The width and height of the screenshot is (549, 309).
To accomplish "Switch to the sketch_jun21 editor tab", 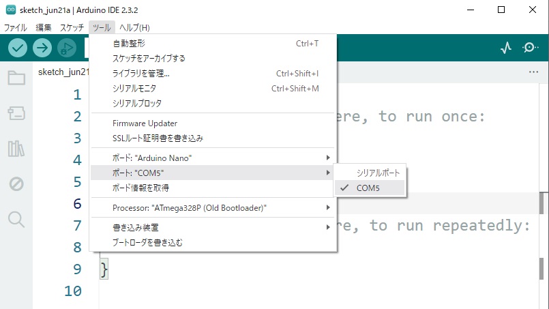I will (x=63, y=72).
